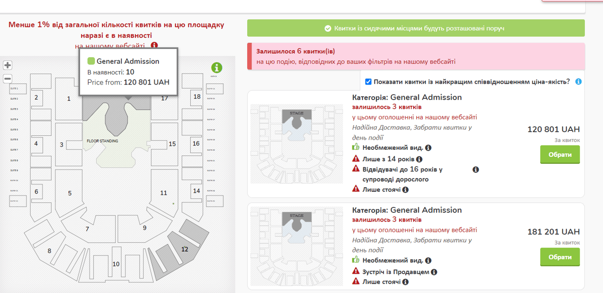Click section 5 on the venue map
Viewport: 603px width, 293px height.
click(x=69, y=193)
